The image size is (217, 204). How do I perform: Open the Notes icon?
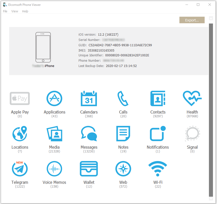pyautogui.click(x=123, y=133)
